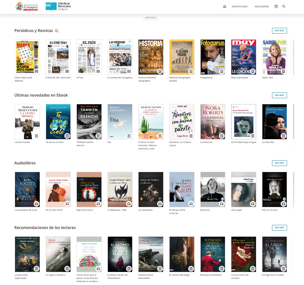Viewport: 304px width, 285px height.
Task: Open Identificarse in the top menu
Action: tap(240, 6)
